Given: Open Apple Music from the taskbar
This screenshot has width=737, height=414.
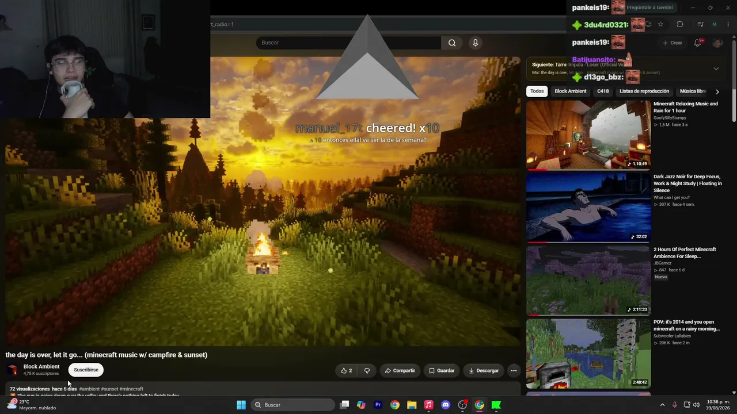Looking at the screenshot, I should pyautogui.click(x=428, y=405).
